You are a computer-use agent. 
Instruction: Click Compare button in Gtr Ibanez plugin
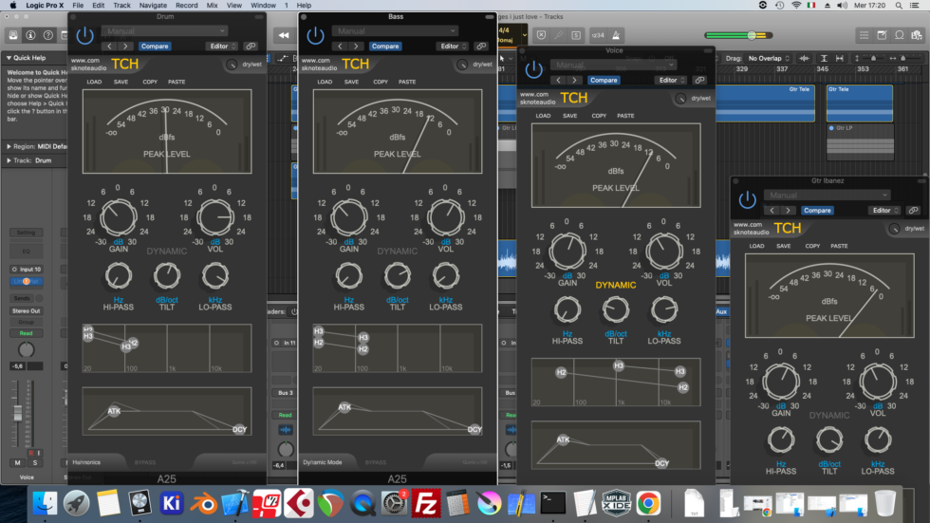point(817,211)
